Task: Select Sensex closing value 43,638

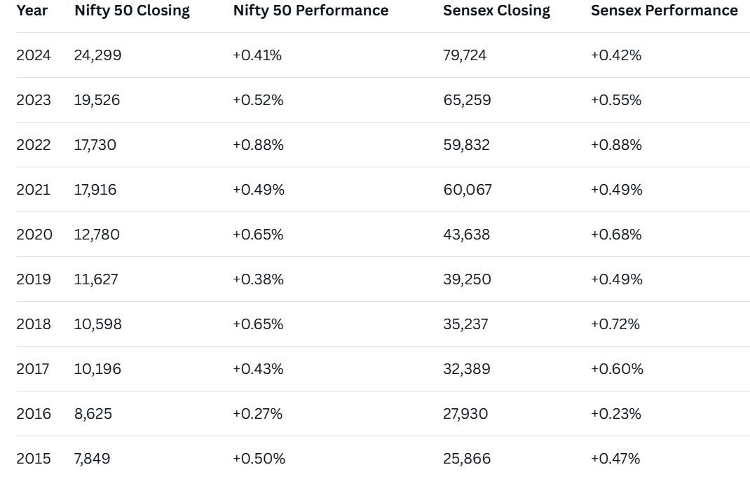Action: click(x=467, y=235)
